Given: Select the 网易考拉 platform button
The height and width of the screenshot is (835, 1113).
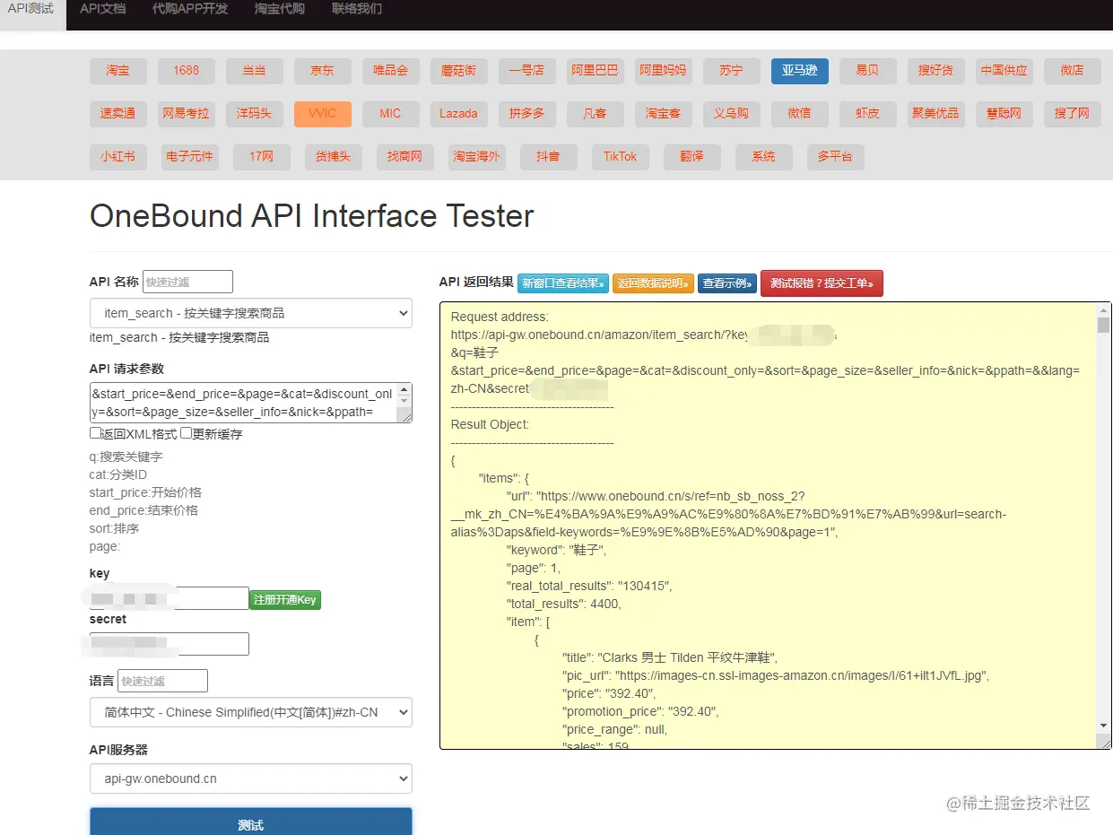Looking at the screenshot, I should pyautogui.click(x=187, y=114).
